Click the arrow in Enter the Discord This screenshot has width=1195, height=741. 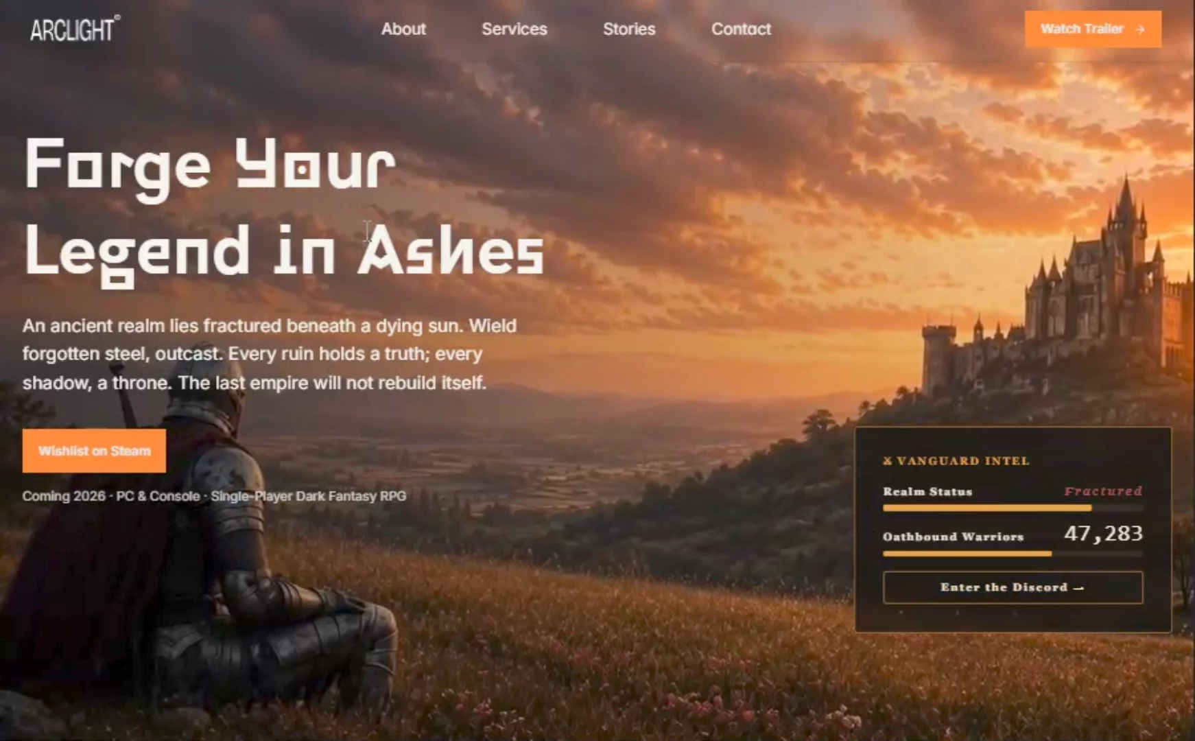pyautogui.click(x=1078, y=588)
